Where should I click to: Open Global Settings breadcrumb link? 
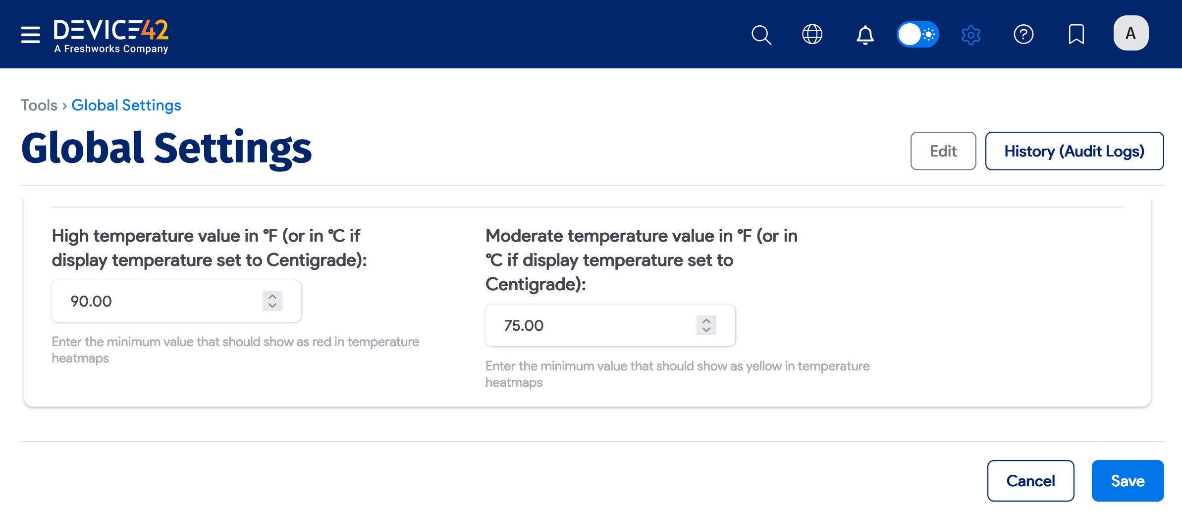(x=126, y=105)
